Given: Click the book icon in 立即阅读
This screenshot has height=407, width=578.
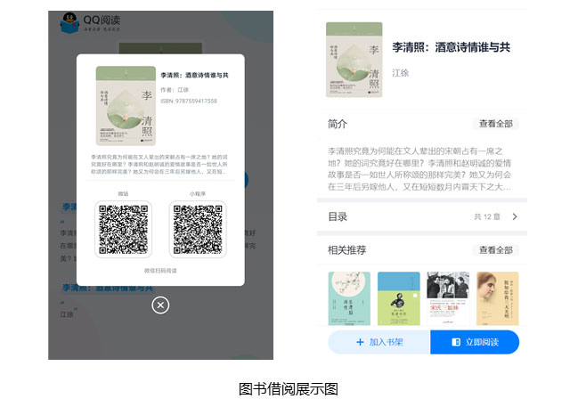Looking at the screenshot, I should tap(456, 342).
